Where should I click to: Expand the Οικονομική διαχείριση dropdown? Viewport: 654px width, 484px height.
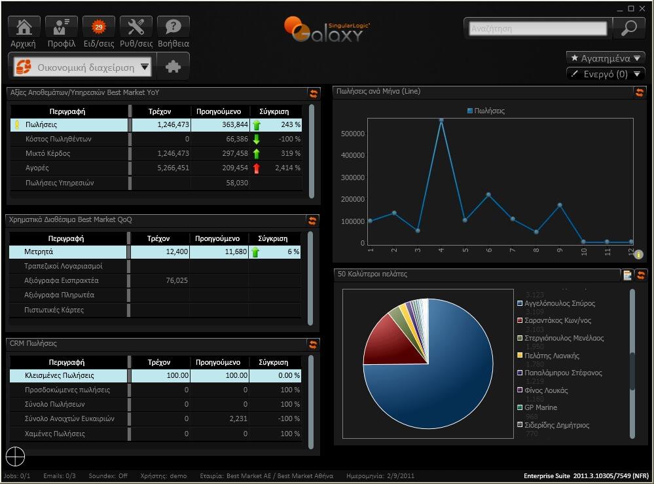pyautogui.click(x=145, y=67)
